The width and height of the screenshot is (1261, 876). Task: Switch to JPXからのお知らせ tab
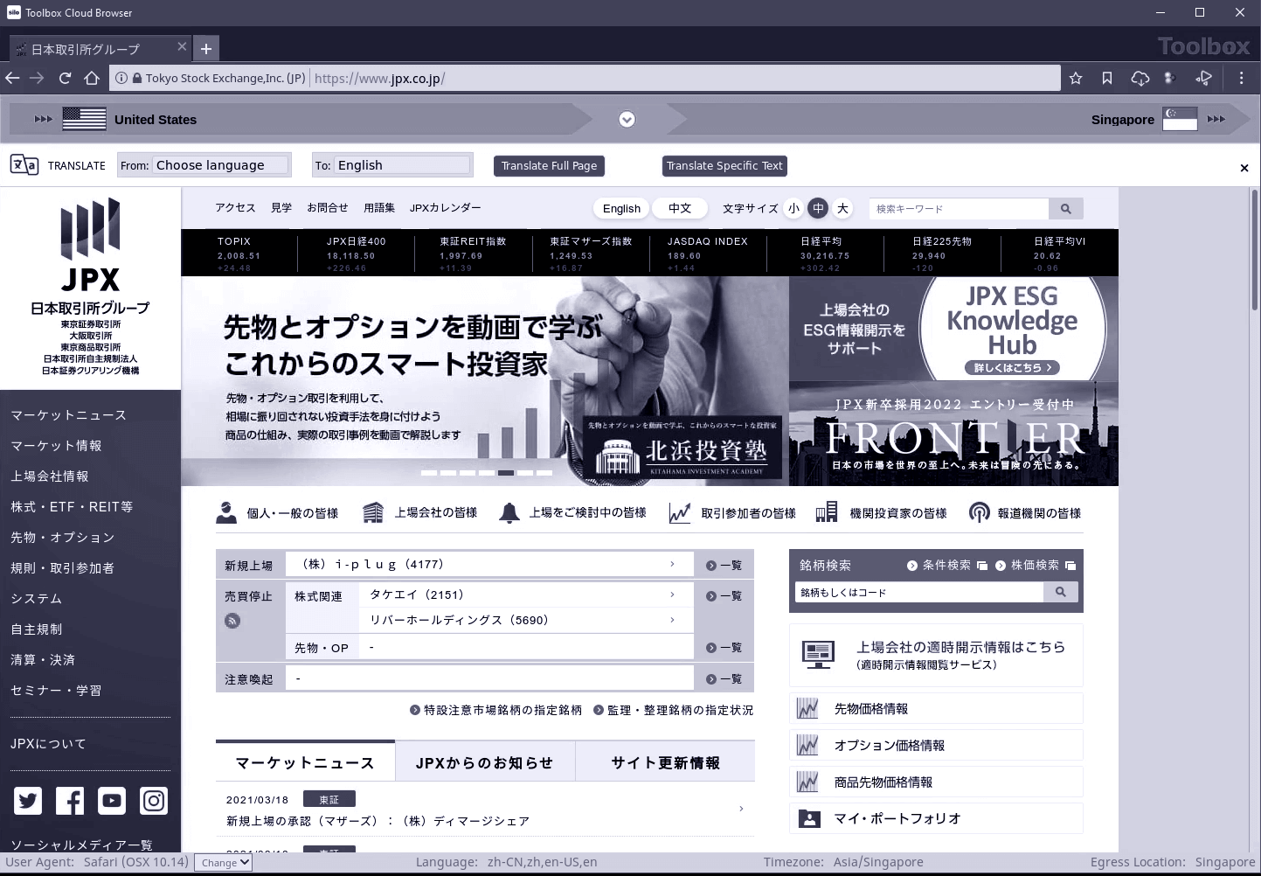click(x=485, y=762)
